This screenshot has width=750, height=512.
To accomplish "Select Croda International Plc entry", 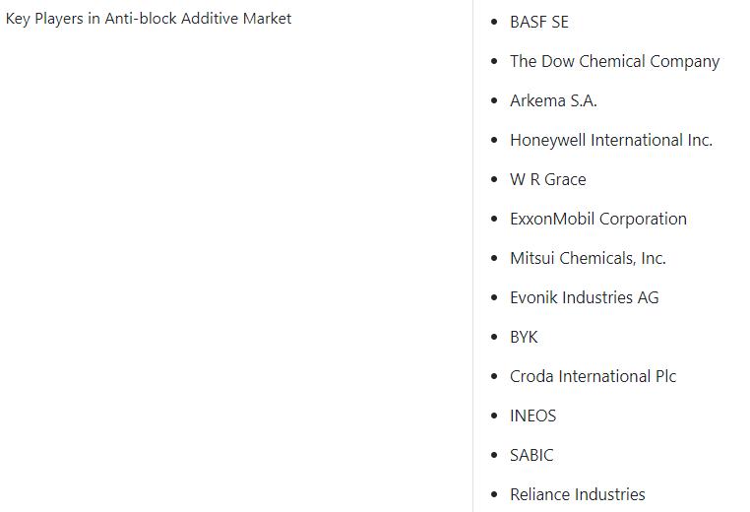I will [594, 376].
